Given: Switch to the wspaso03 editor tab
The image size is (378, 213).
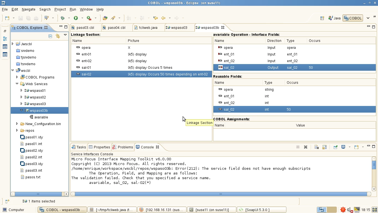Looking at the screenshot, I should pyautogui.click(x=179, y=27).
